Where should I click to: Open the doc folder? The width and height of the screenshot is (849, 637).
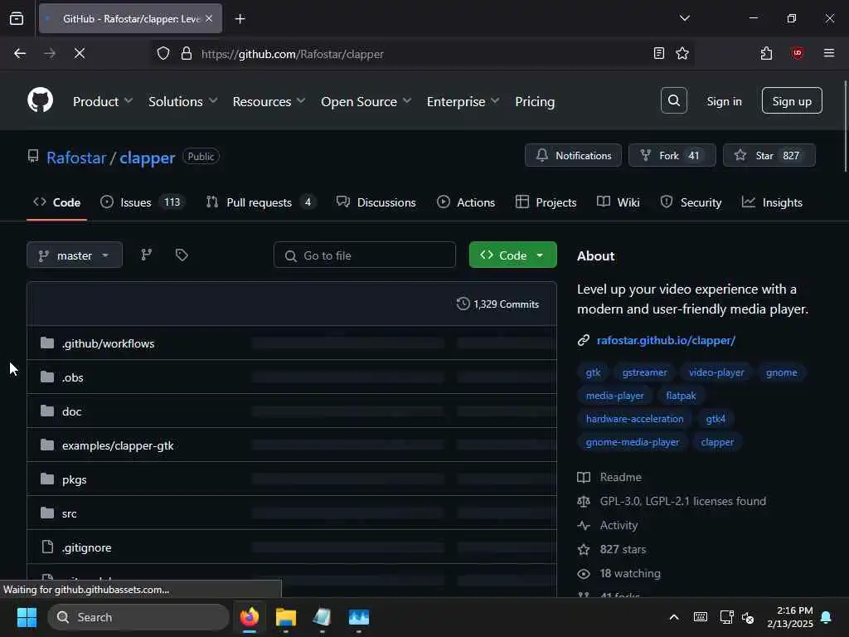(71, 411)
